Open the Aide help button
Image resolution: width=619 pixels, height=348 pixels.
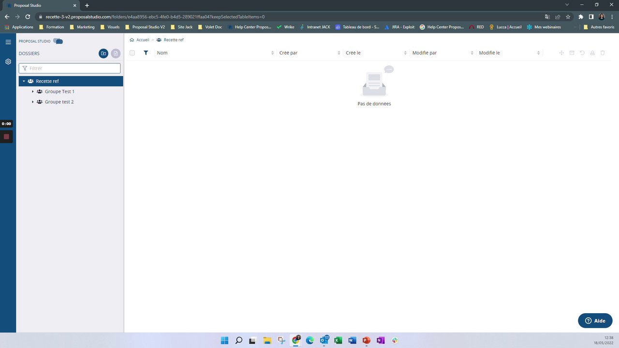[595, 320]
